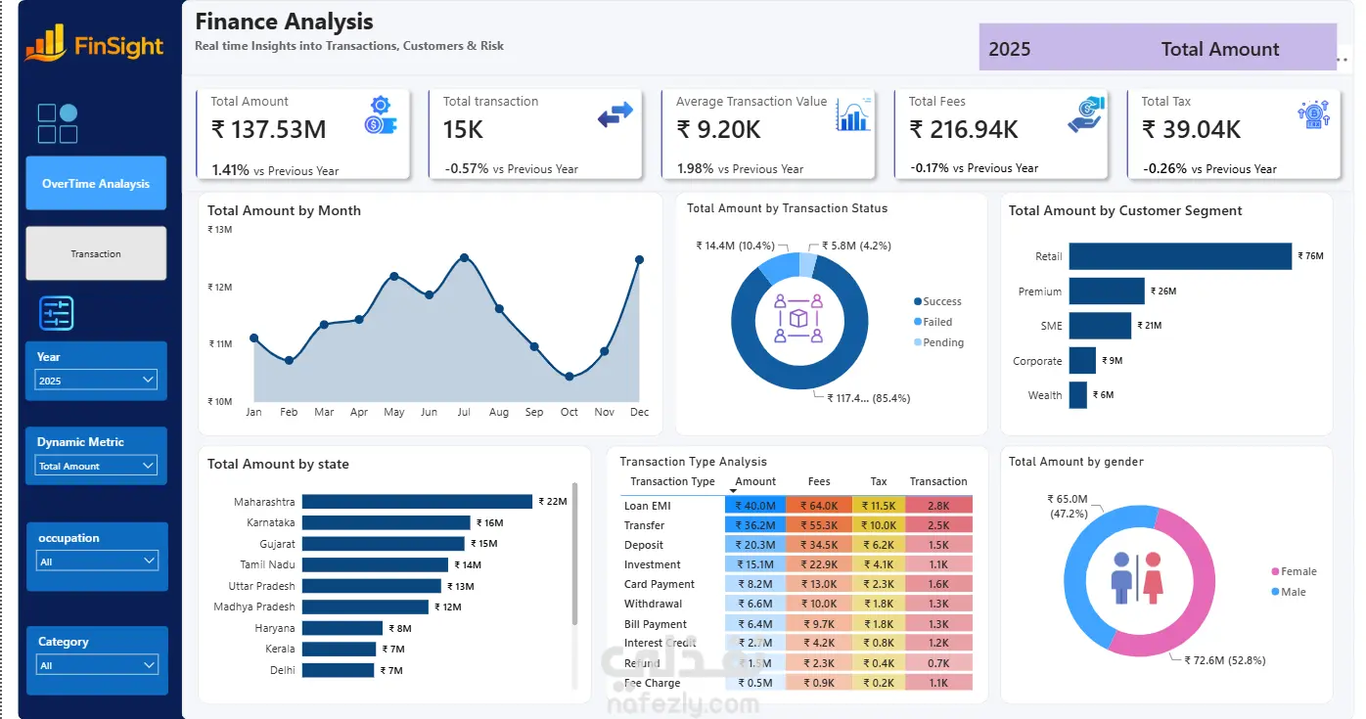Select the Retail bar in Customer Segment

pos(1180,256)
